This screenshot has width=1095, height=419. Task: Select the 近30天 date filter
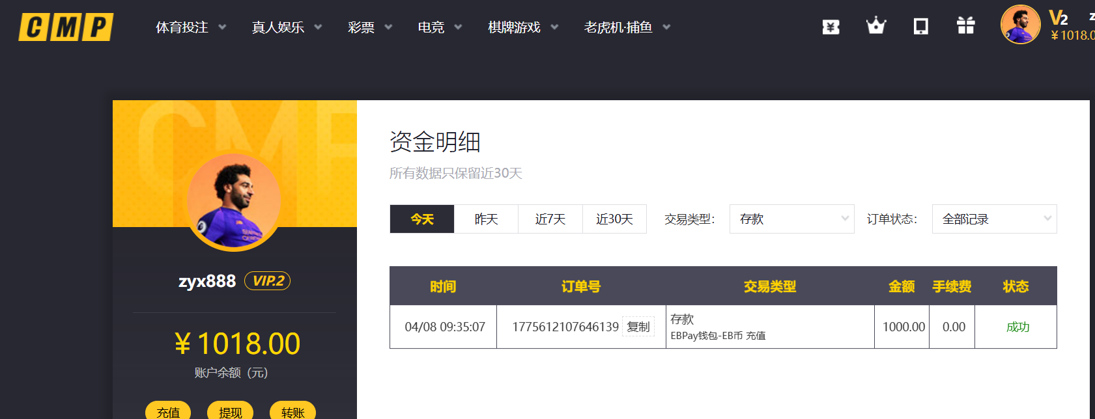[x=614, y=219]
